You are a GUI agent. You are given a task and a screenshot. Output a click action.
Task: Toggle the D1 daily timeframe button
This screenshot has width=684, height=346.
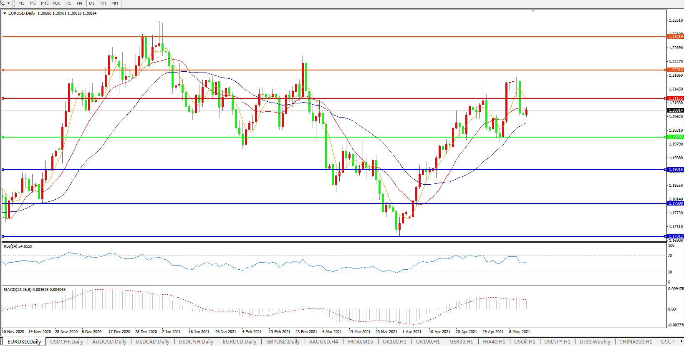click(x=92, y=3)
